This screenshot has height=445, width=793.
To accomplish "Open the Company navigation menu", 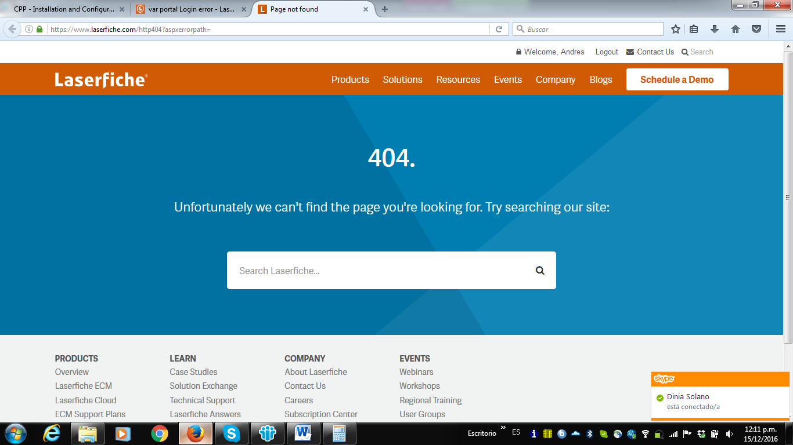I will (556, 79).
